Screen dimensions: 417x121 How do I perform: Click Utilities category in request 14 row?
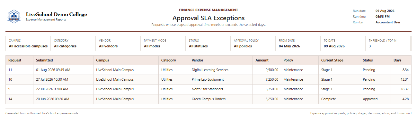pos(167,99)
